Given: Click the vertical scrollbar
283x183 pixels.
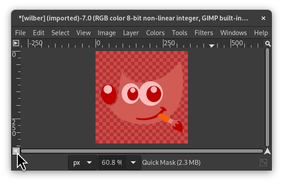Looking at the screenshot, I should (267, 97).
